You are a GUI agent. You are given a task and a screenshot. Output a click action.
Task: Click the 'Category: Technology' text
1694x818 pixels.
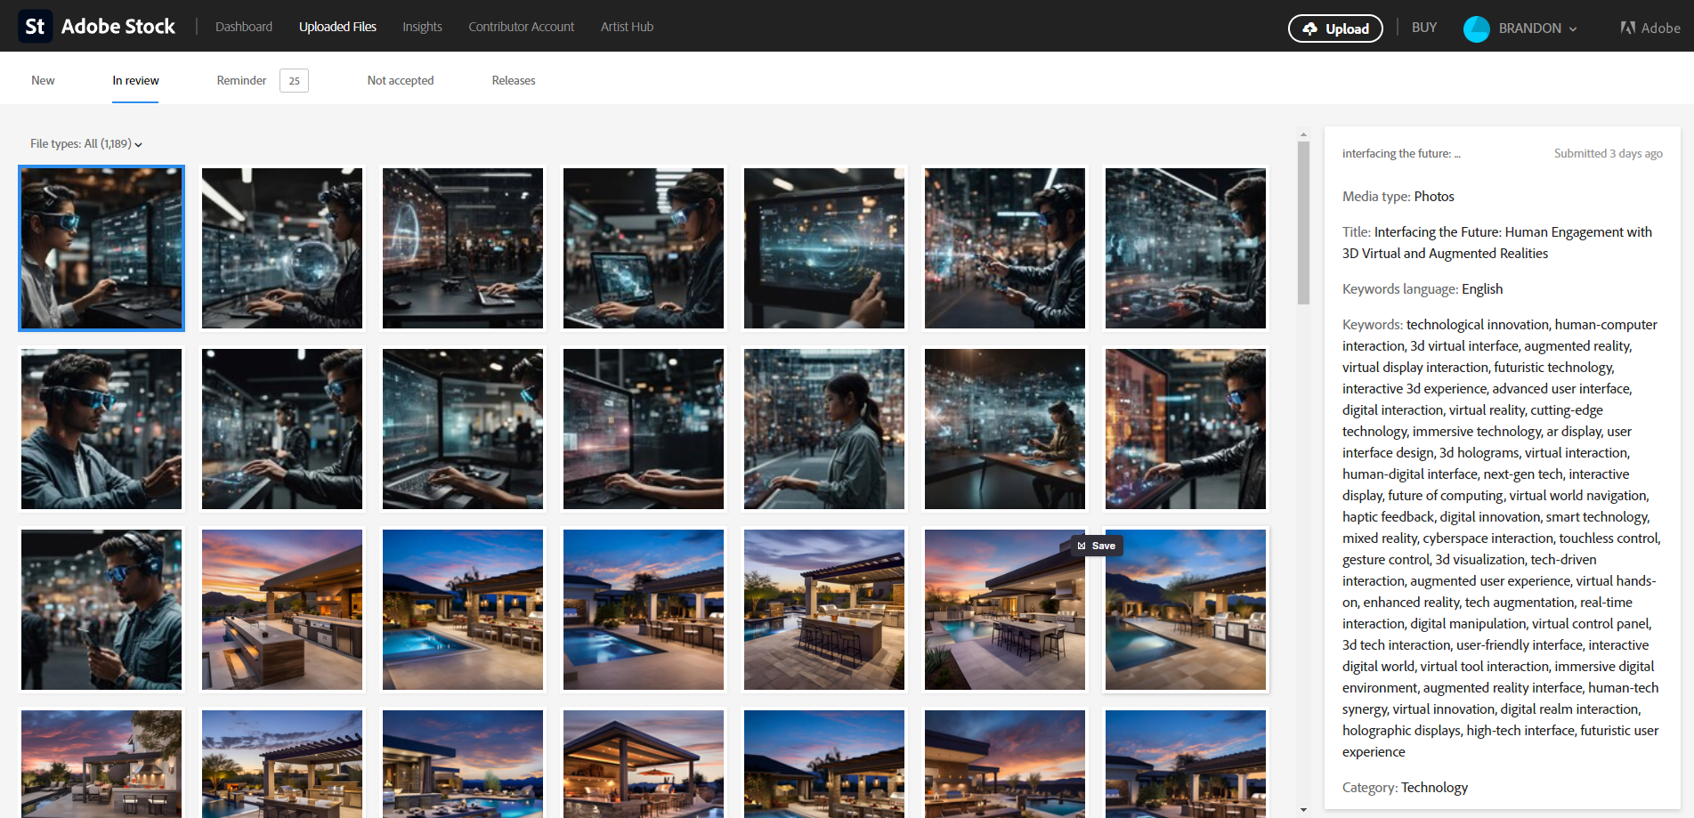[1405, 787]
